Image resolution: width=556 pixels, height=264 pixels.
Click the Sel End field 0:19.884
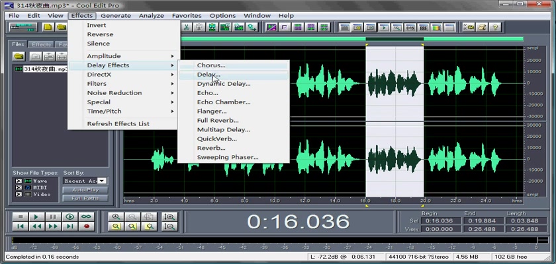484,220
